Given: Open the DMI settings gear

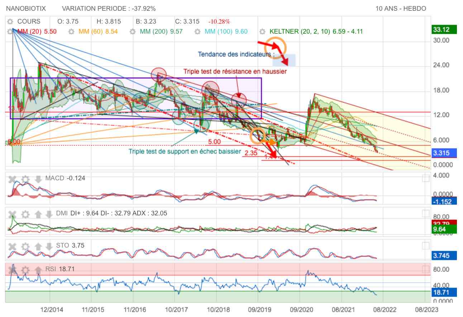Looking at the screenshot, I should pos(25,214).
